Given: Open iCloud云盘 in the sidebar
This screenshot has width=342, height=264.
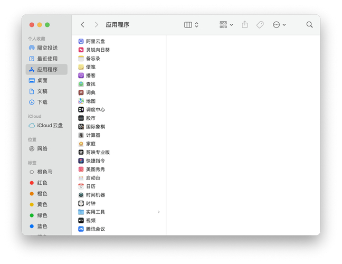Looking at the screenshot, I should click(x=46, y=126).
